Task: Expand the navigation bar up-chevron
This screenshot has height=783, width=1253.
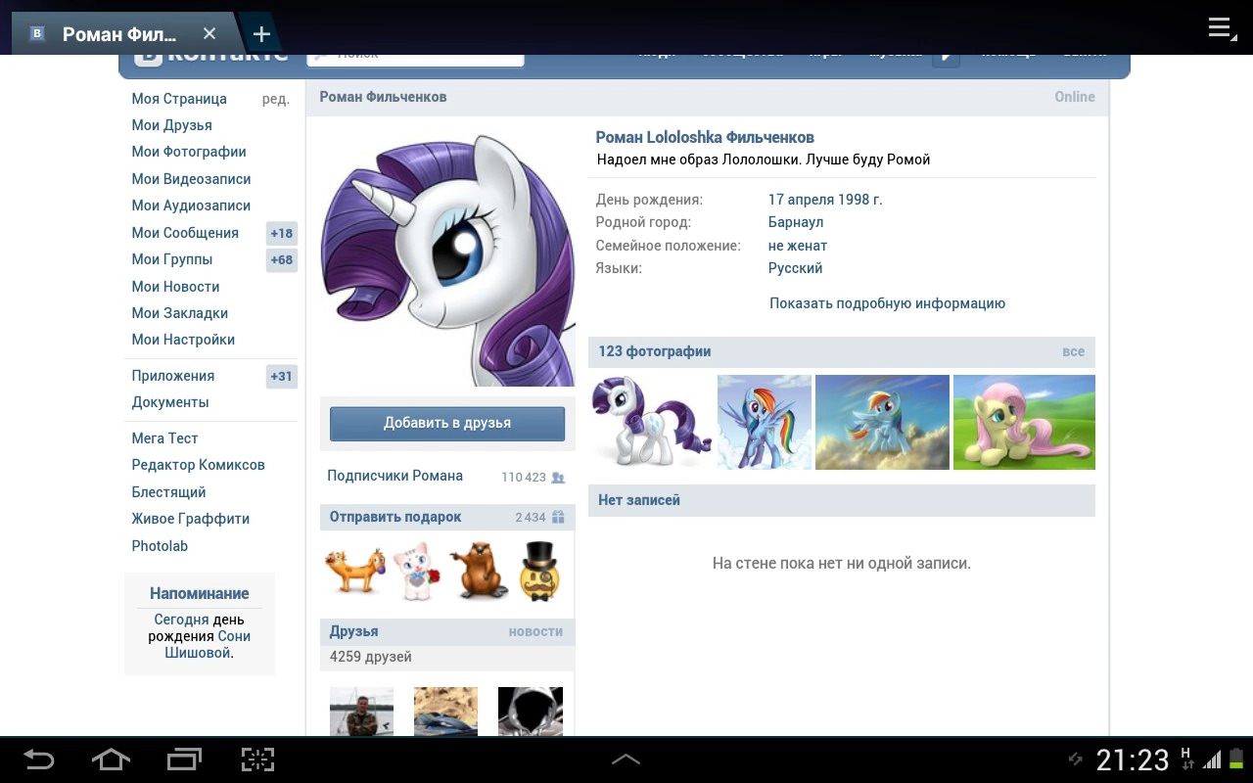Action: tap(626, 760)
